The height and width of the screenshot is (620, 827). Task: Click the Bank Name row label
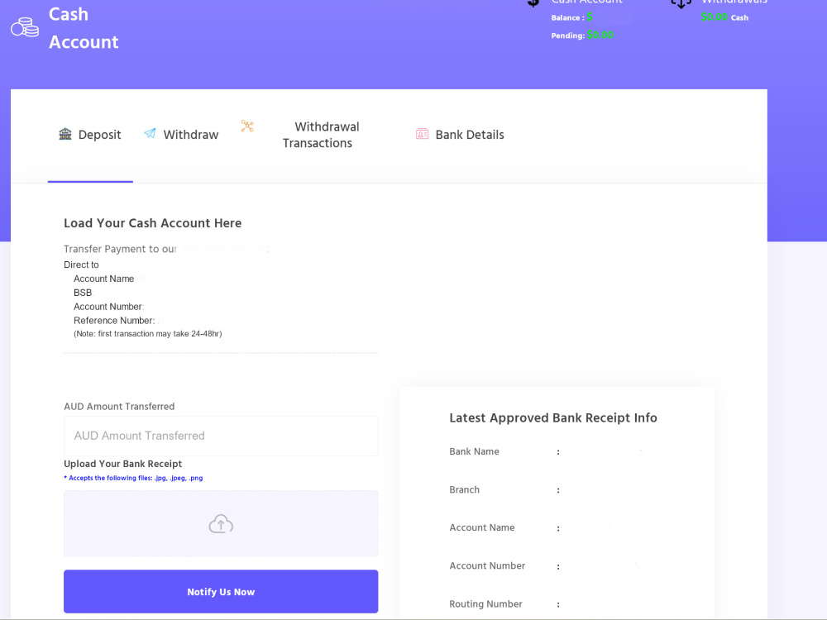[x=474, y=452]
